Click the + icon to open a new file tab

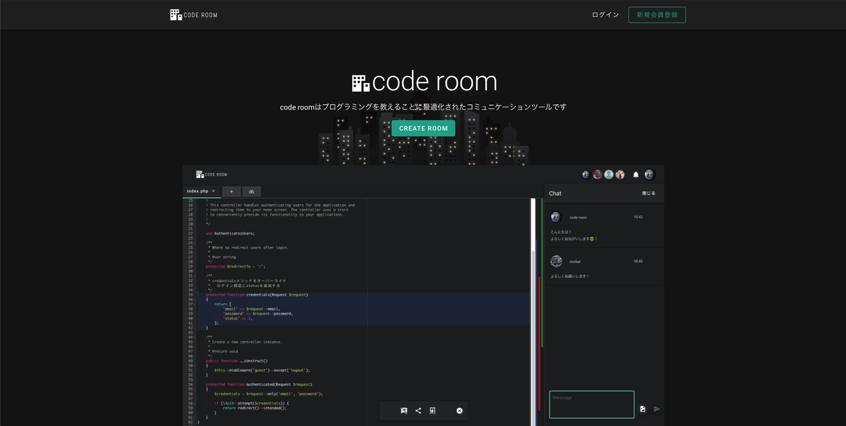click(x=231, y=191)
